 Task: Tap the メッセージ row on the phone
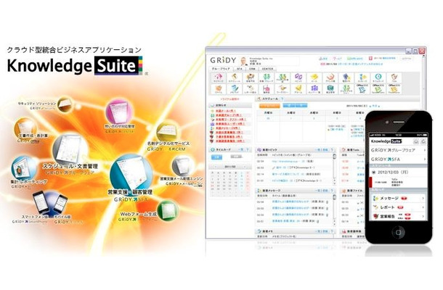[399, 199]
